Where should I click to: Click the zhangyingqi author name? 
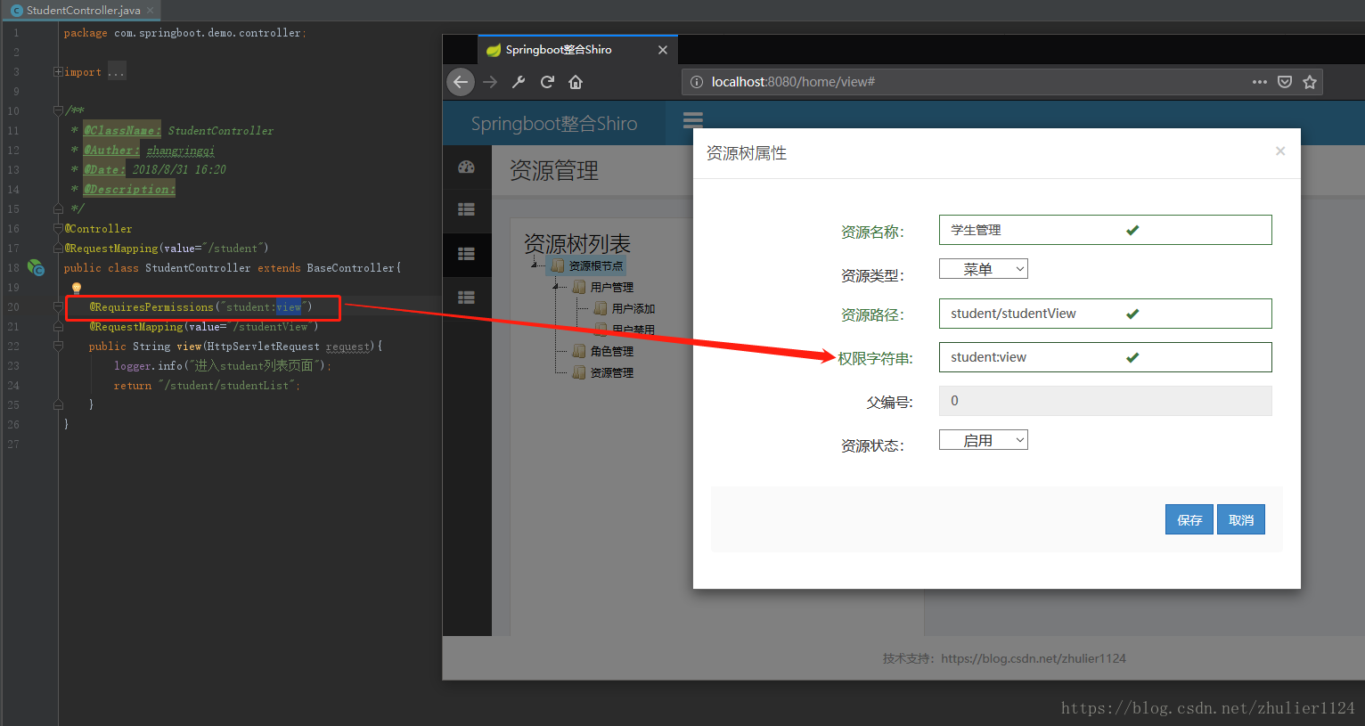click(181, 151)
